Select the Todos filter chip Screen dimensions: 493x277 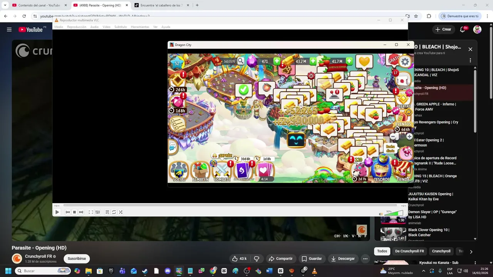click(x=382, y=251)
